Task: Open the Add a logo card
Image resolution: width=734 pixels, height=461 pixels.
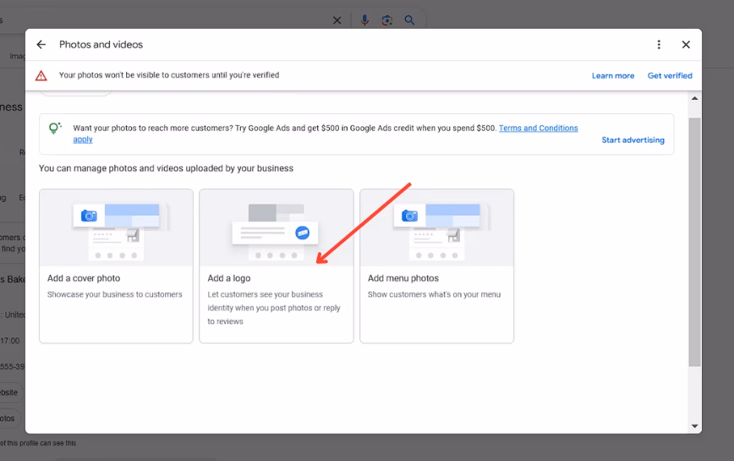Action: pos(277,266)
